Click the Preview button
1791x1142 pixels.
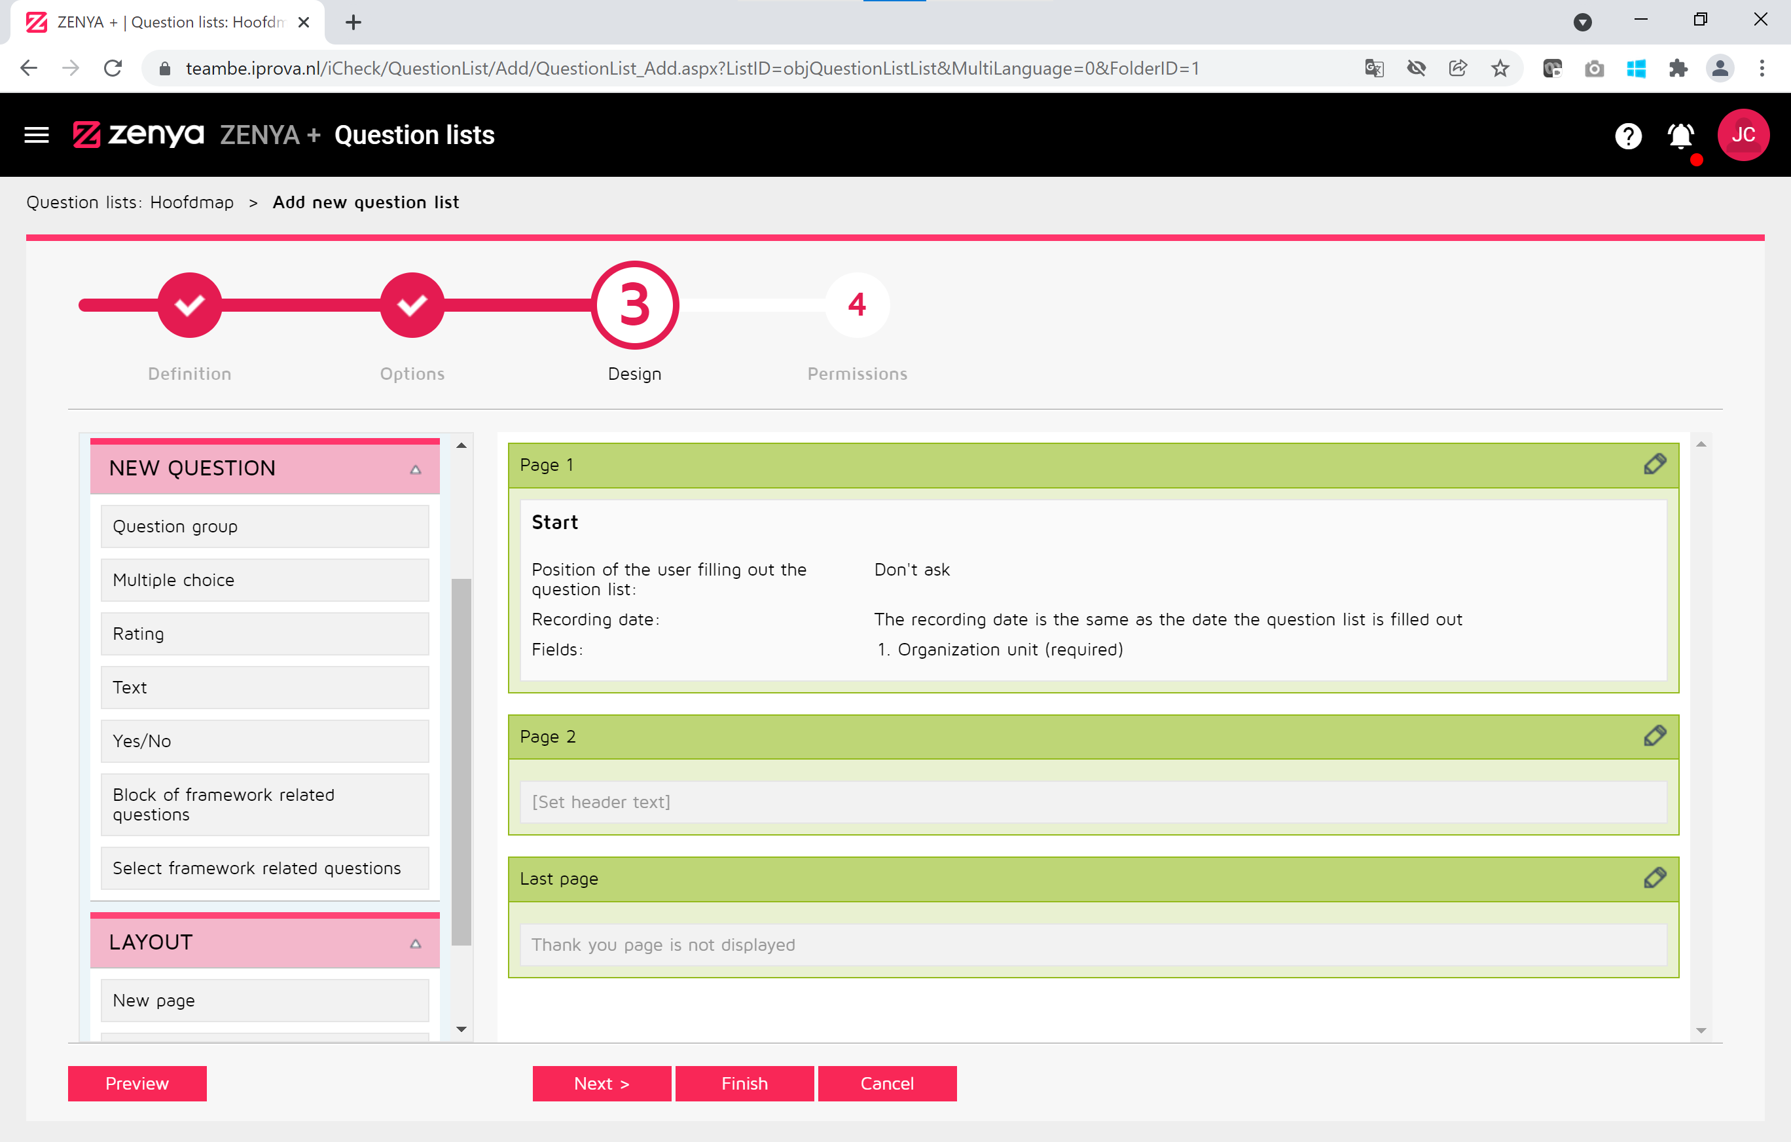(137, 1082)
